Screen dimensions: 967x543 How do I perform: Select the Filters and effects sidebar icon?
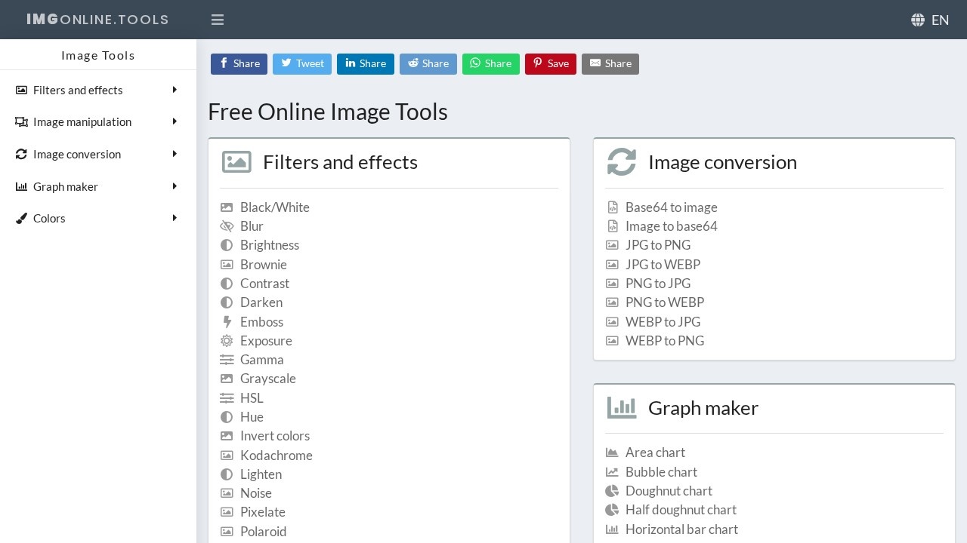[x=20, y=90]
